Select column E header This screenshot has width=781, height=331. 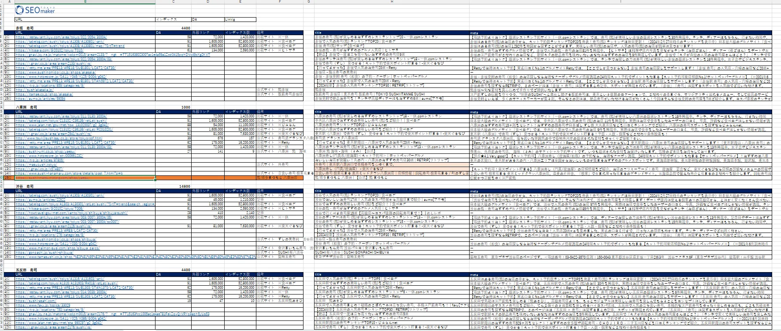(240, 2)
